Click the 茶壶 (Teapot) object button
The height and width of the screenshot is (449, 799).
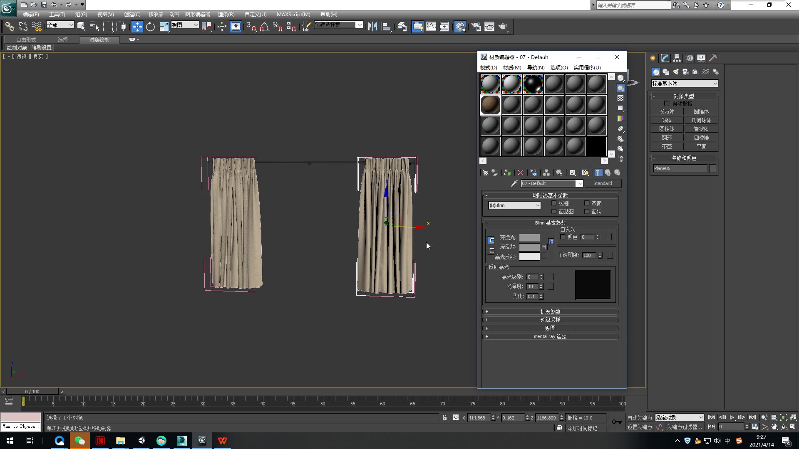click(x=667, y=146)
